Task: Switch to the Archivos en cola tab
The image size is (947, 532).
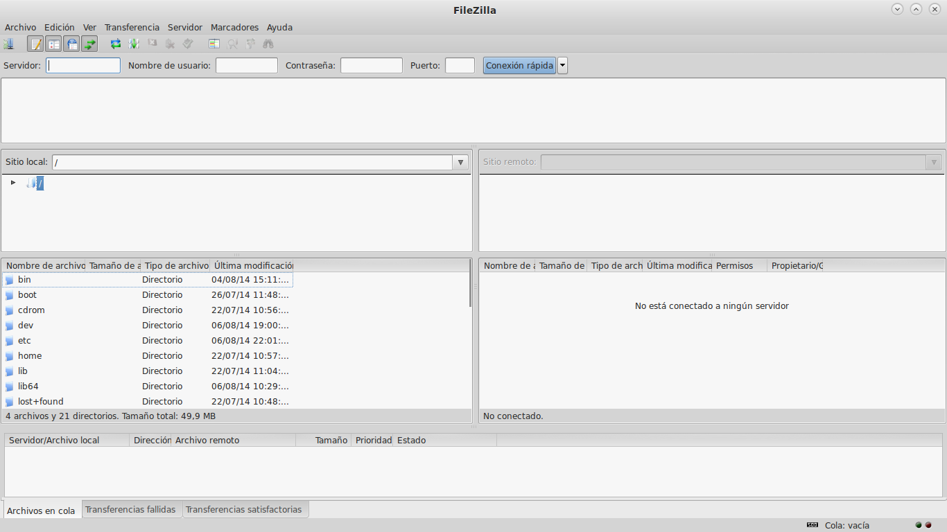Action: click(41, 510)
